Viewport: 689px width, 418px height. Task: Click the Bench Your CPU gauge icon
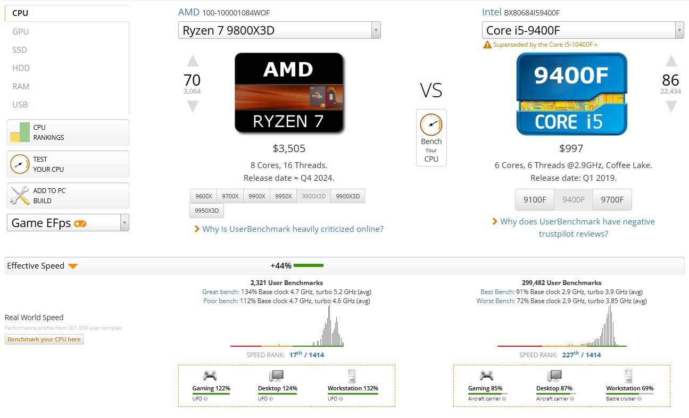(431, 125)
